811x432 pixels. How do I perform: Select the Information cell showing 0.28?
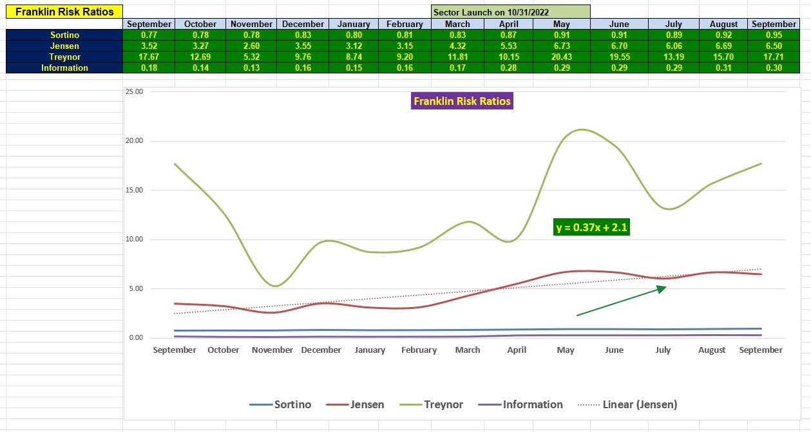[x=508, y=68]
